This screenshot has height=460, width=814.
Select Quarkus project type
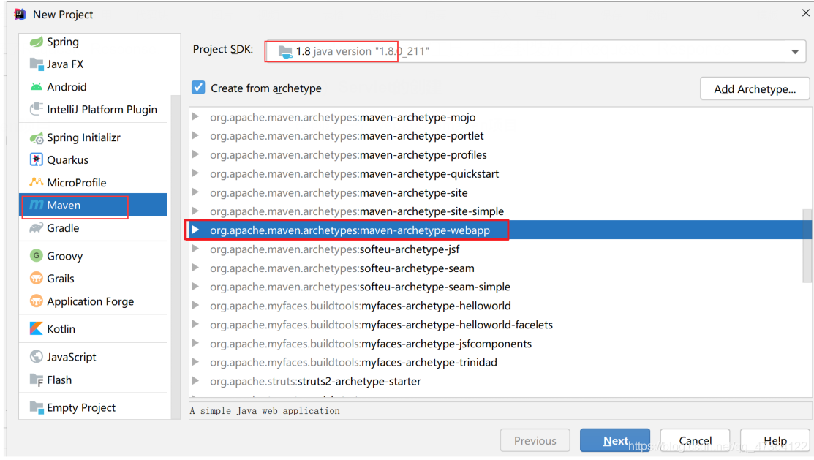click(x=94, y=160)
